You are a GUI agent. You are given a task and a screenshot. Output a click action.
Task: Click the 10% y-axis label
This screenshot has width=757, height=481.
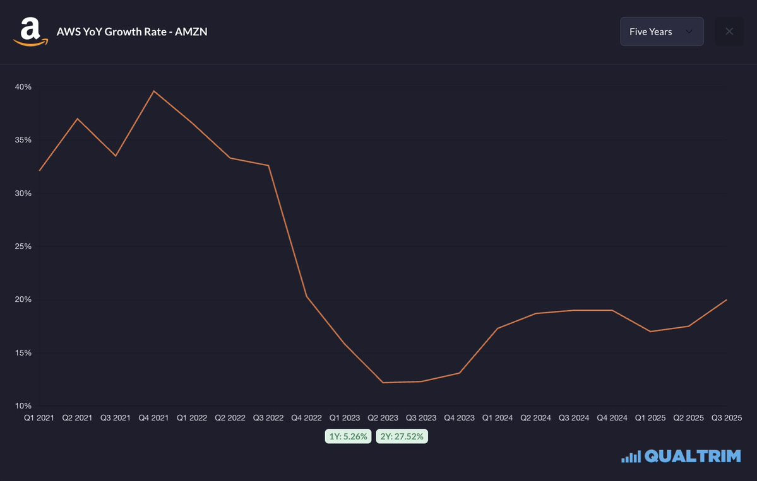(23, 406)
